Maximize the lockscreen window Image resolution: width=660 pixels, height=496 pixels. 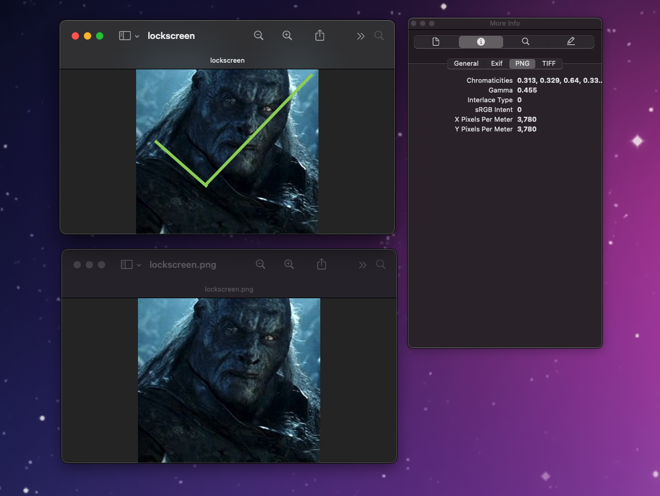[100, 36]
